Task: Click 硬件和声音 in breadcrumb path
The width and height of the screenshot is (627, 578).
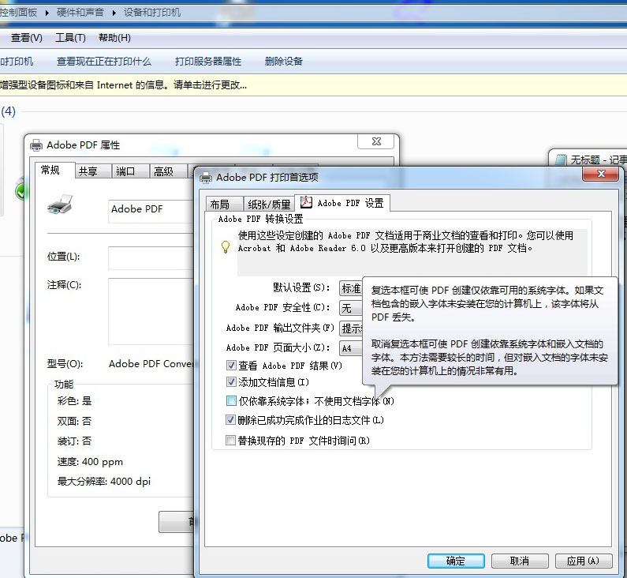Action: [80, 13]
